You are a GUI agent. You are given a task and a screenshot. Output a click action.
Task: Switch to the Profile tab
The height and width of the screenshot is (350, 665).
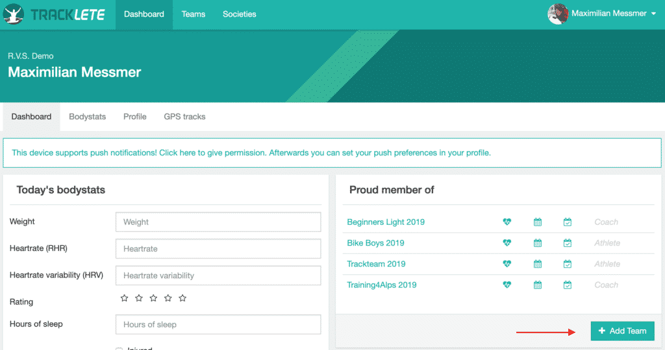135,117
